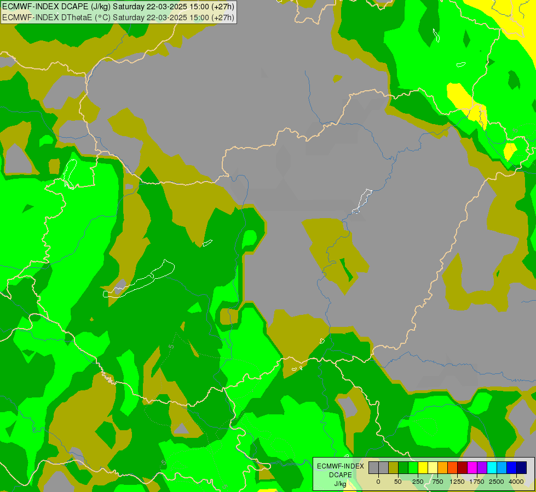Click the bright yellow legend swatch
This screenshot has width=536, height=492.
[423, 467]
